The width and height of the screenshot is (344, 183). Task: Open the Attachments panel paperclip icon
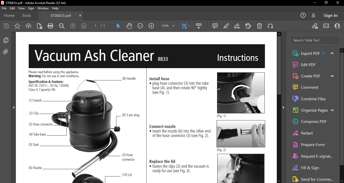(6, 52)
